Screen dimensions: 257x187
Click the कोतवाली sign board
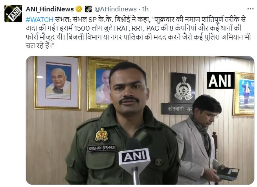(177, 109)
